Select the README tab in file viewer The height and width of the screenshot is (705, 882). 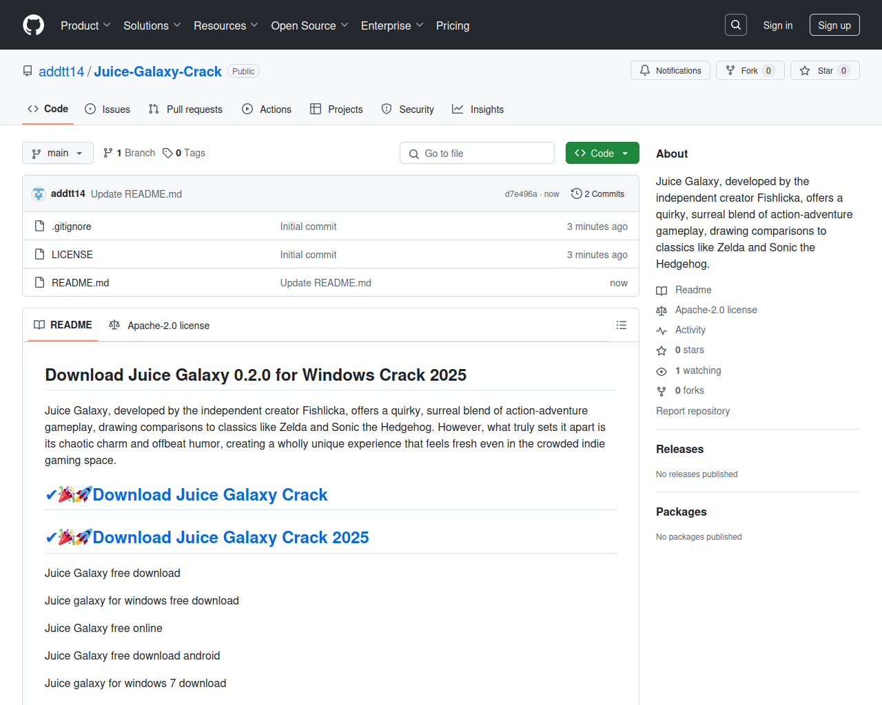tap(63, 325)
